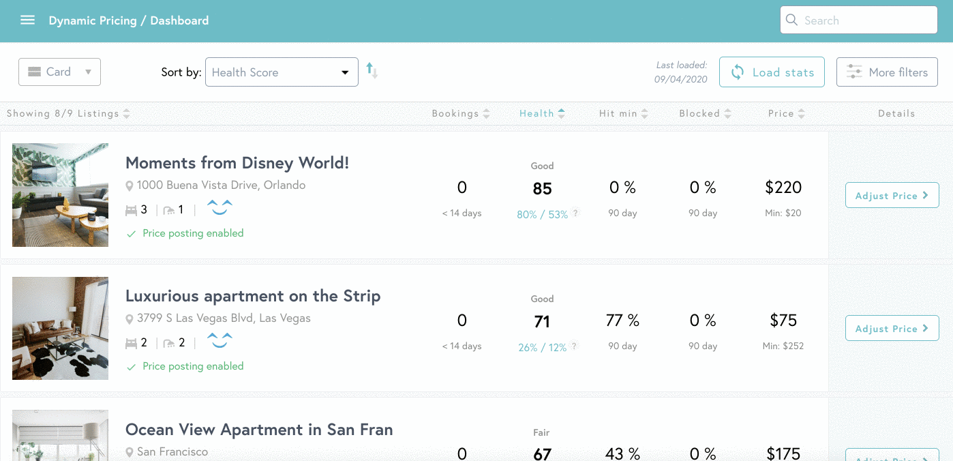Image resolution: width=953 pixels, height=461 pixels.
Task: Click the bathroom icon on Strip apartment listing
Action: coord(169,344)
